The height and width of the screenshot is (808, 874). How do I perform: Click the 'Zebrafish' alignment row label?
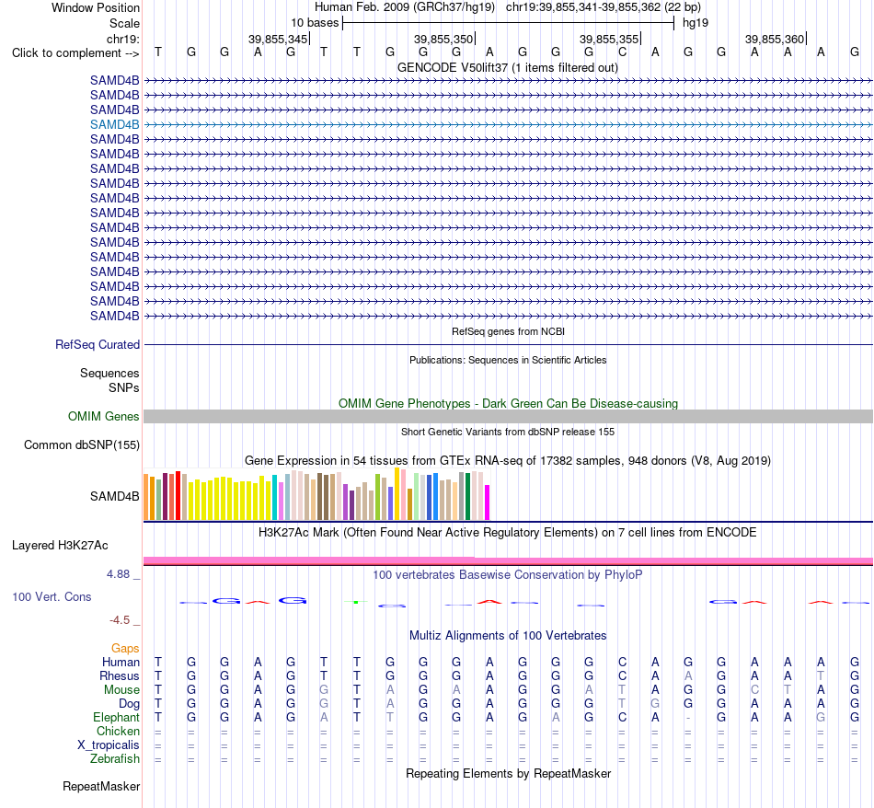click(x=115, y=759)
